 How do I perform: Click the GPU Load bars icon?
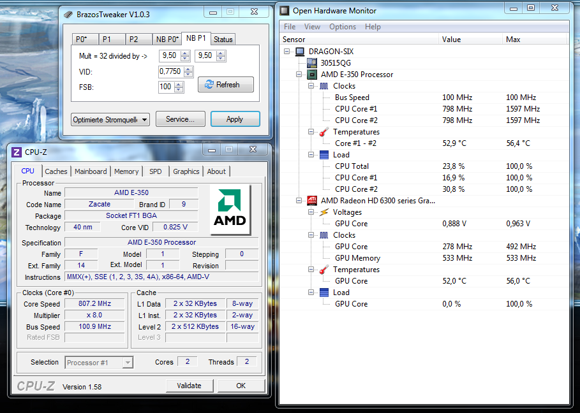coord(323,293)
